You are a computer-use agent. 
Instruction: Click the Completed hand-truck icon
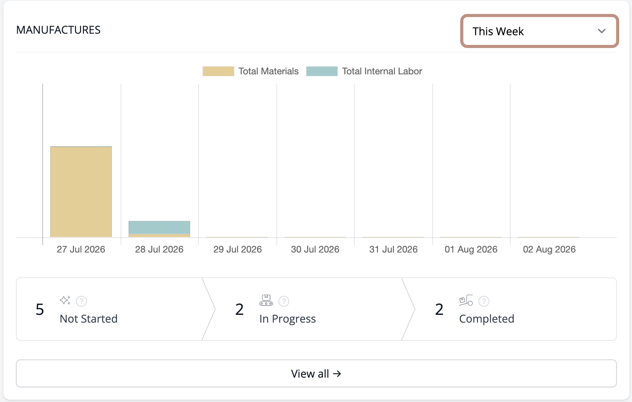(466, 300)
